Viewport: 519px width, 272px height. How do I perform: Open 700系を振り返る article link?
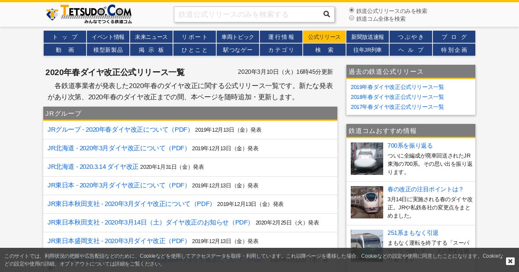pos(410,145)
